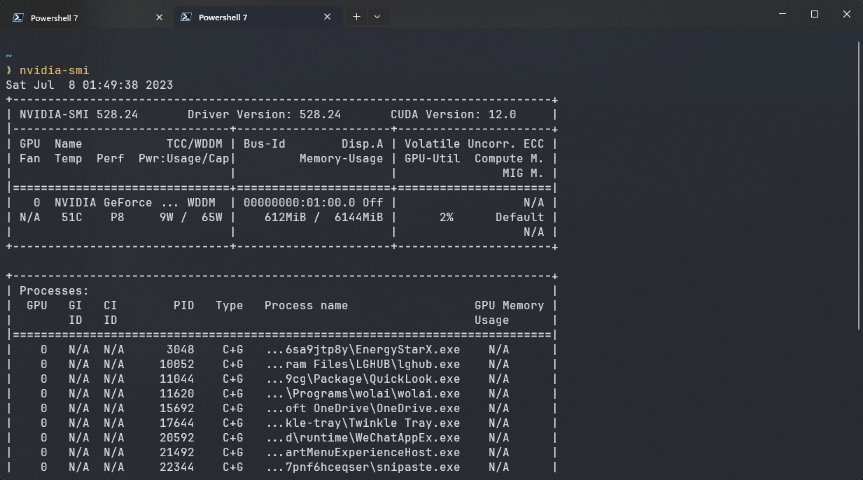Screen dimensions: 863x480
Task: Click the nvidia-smi command text at the prompt
Action: (54, 70)
